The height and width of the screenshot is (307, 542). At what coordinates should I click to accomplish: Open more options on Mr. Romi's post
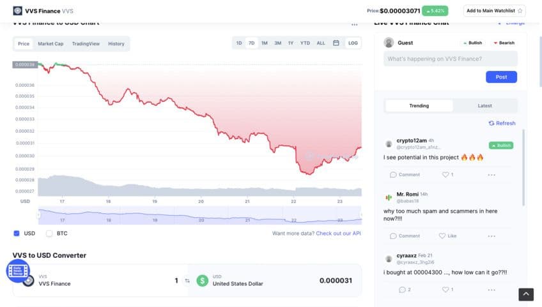(x=492, y=236)
